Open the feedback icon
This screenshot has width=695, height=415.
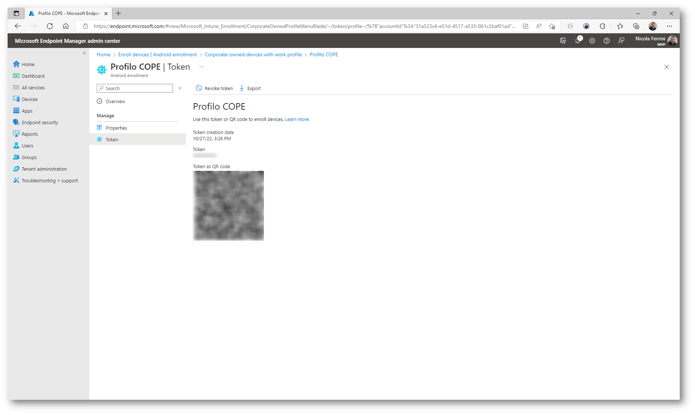621,41
